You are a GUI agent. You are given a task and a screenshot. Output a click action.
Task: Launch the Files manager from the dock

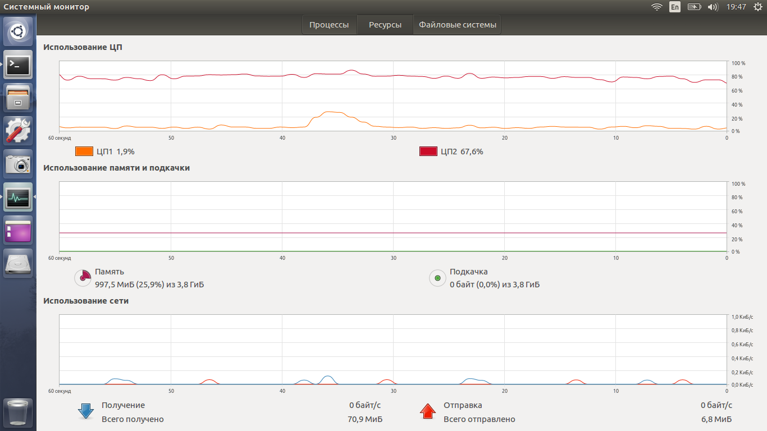(18, 98)
